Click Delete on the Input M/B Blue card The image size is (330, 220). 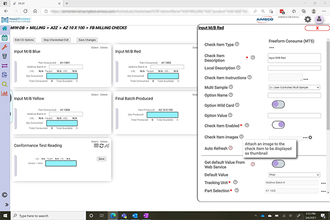click(x=104, y=48)
